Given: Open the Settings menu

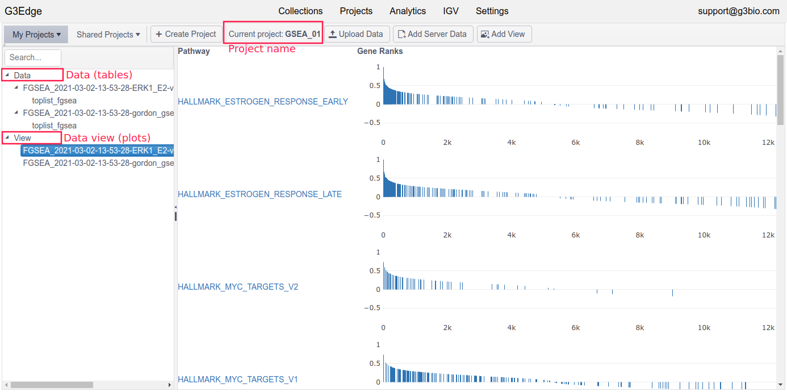Looking at the screenshot, I should (492, 11).
